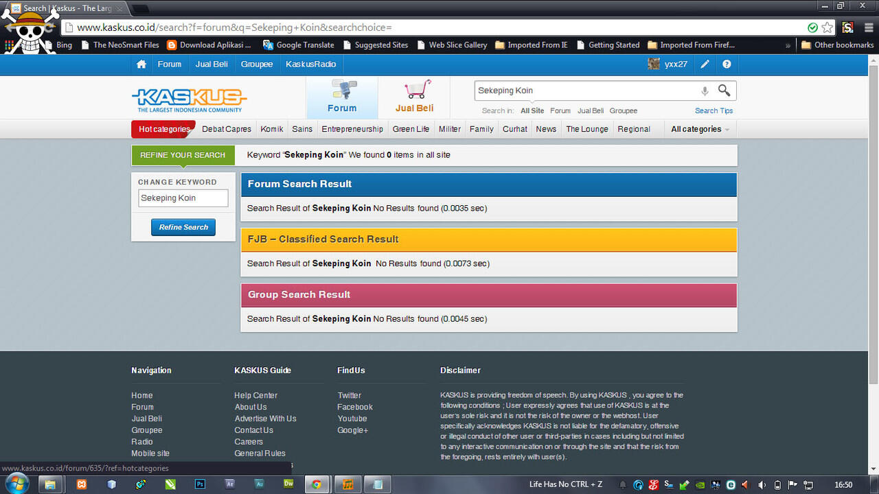This screenshot has height=494, width=879.
Task: Open Forum in top navigation bar
Action: coord(170,64)
